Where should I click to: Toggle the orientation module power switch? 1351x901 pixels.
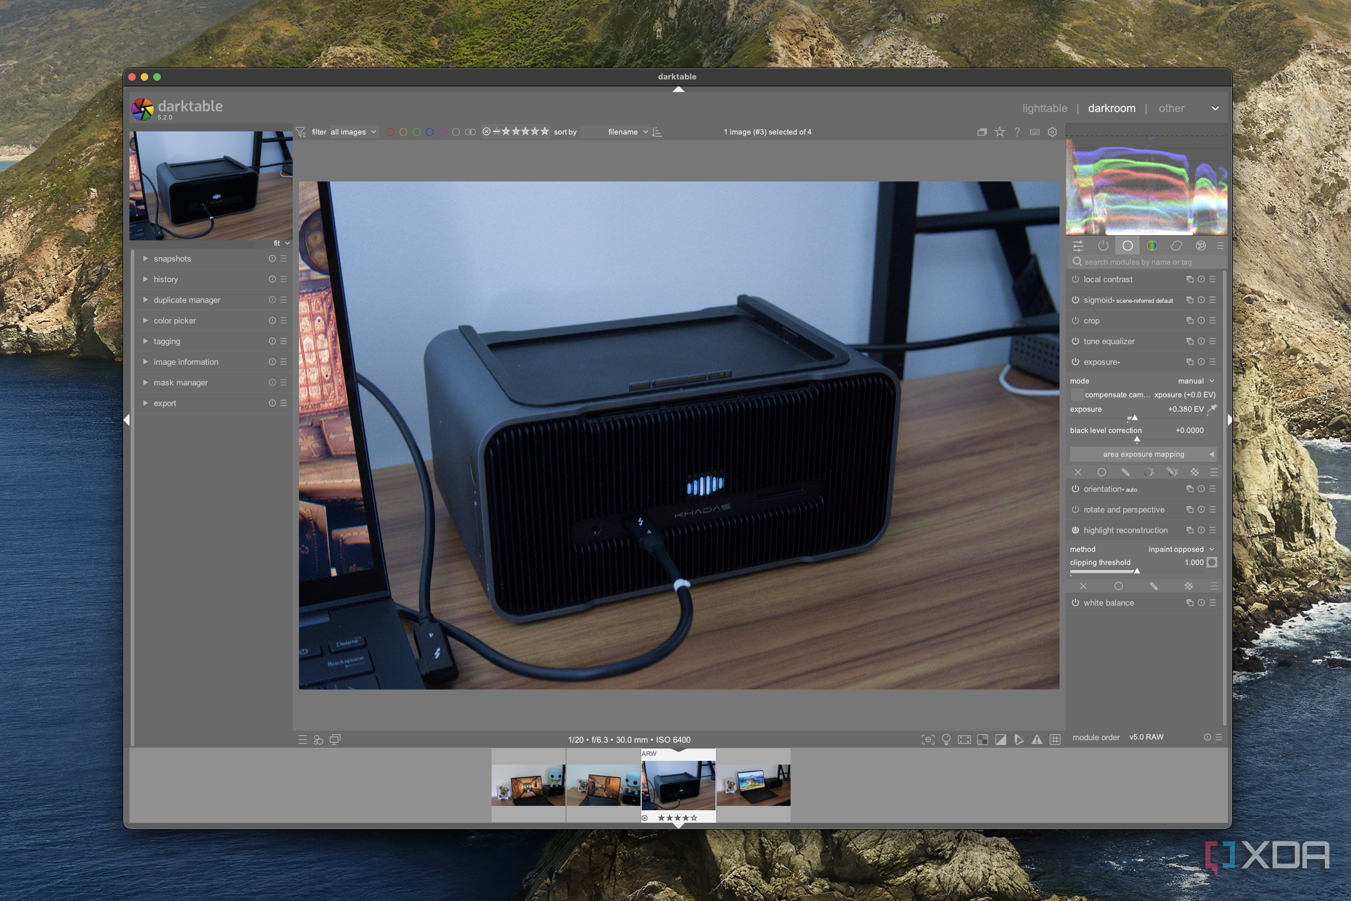click(x=1075, y=489)
